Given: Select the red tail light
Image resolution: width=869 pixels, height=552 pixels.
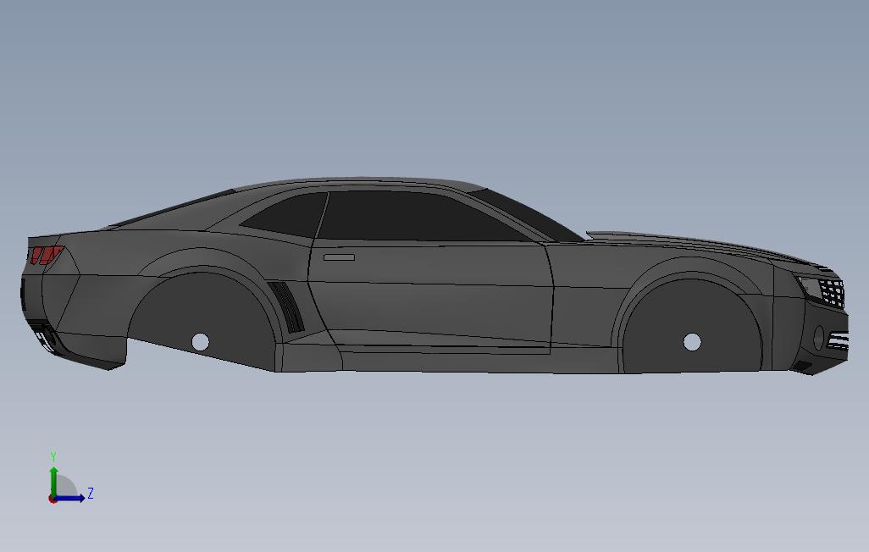Looking at the screenshot, I should [47, 254].
